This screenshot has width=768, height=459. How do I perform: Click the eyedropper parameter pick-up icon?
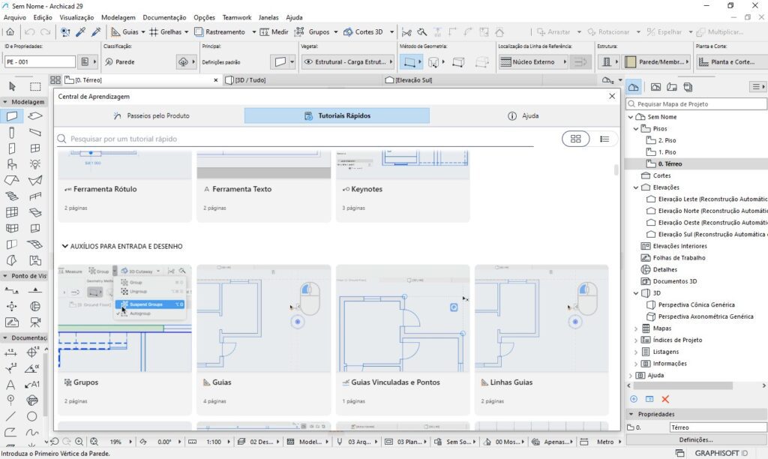pos(82,31)
